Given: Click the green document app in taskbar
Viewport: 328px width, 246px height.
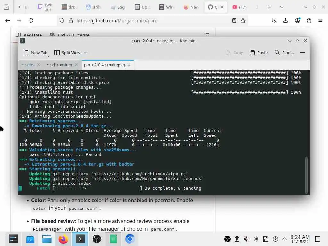Looking at the screenshot, I should 113,239.
